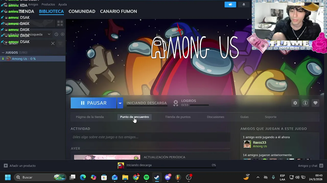Open Tienda de puntos tab
Image resolution: width=327 pixels, height=183 pixels.
pos(178,117)
